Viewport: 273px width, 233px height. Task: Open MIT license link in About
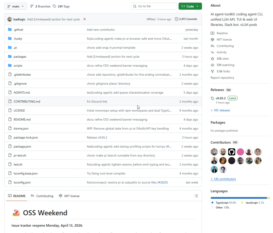tap(224, 40)
